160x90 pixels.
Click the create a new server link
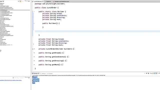pyautogui.click(x=11, y=80)
